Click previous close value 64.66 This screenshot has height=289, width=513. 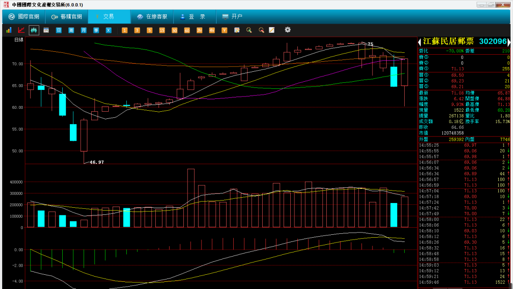tap(457, 127)
